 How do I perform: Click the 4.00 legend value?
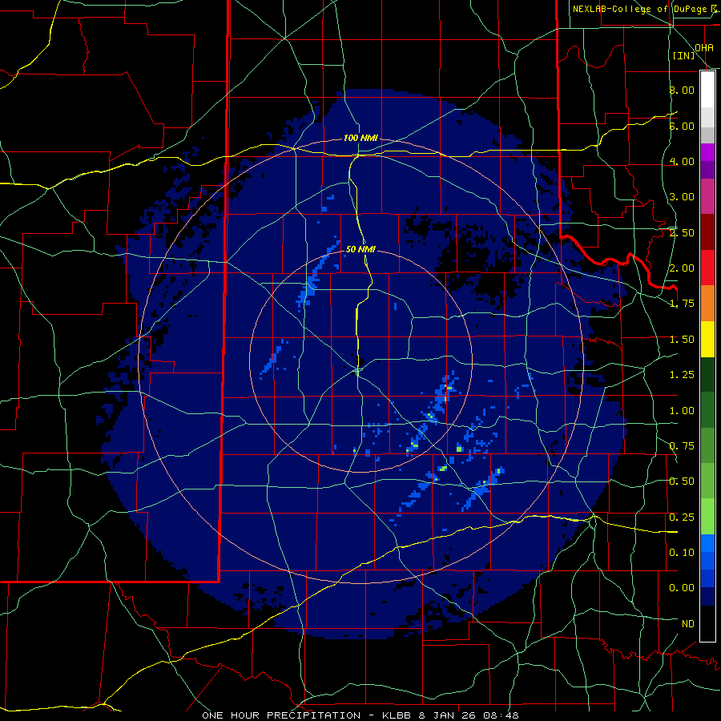click(682, 161)
